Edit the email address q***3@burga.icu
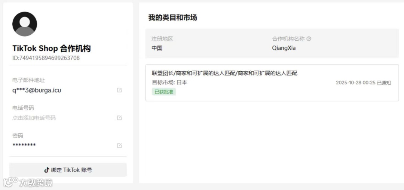Screen dimensions: 404x190 pos(119,90)
